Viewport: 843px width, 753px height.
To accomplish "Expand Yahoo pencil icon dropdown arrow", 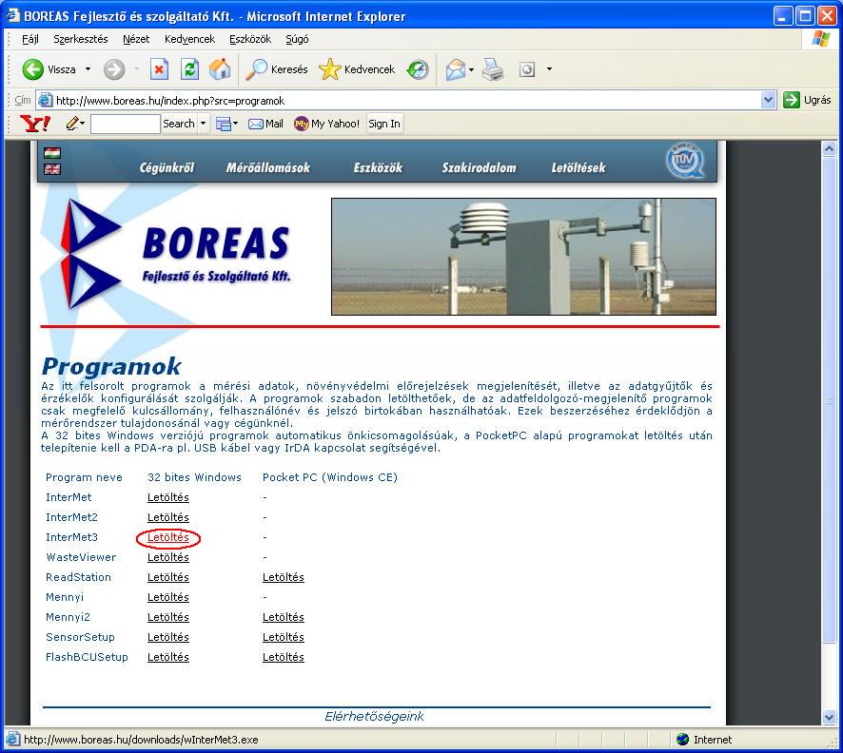I will [82, 124].
